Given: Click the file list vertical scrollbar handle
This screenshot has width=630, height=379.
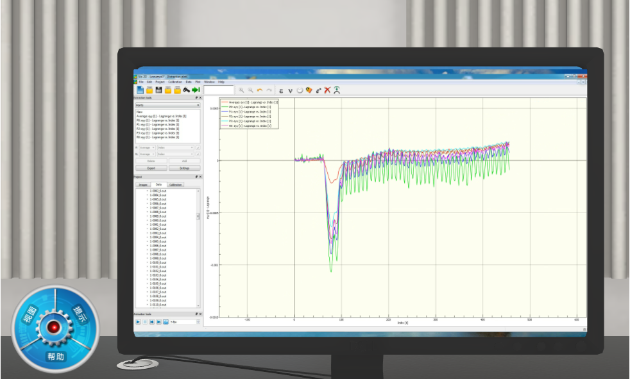Looking at the screenshot, I should [x=198, y=216].
